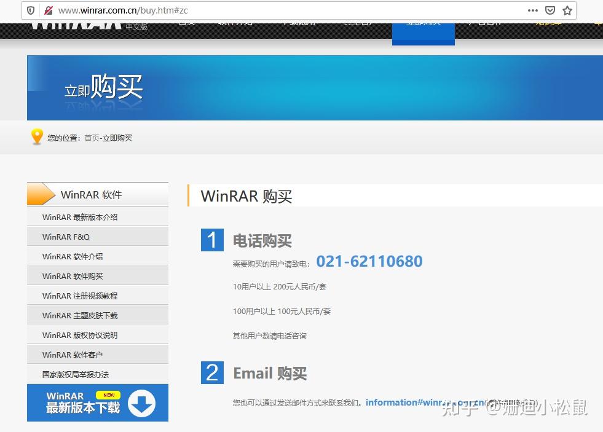Screen dimensions: 603x432
Task: Click the 电话购买 heading
Action: pos(262,241)
